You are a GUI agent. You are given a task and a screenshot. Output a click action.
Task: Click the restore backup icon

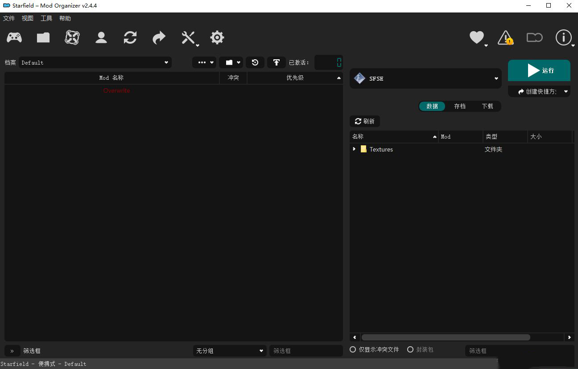[x=255, y=62]
